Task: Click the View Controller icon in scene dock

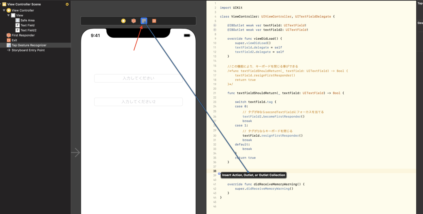Action: tap(123, 21)
